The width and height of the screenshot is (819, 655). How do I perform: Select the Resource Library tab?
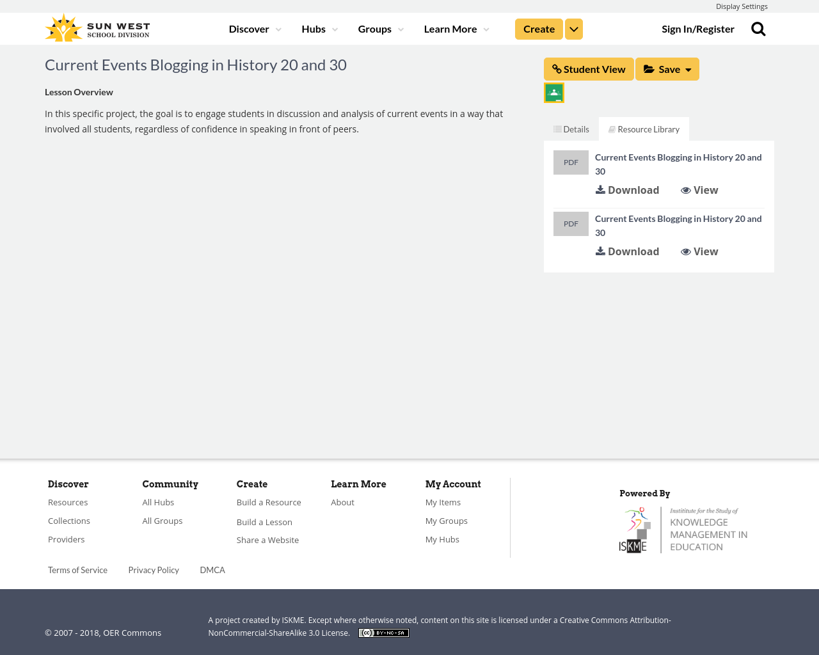644,129
